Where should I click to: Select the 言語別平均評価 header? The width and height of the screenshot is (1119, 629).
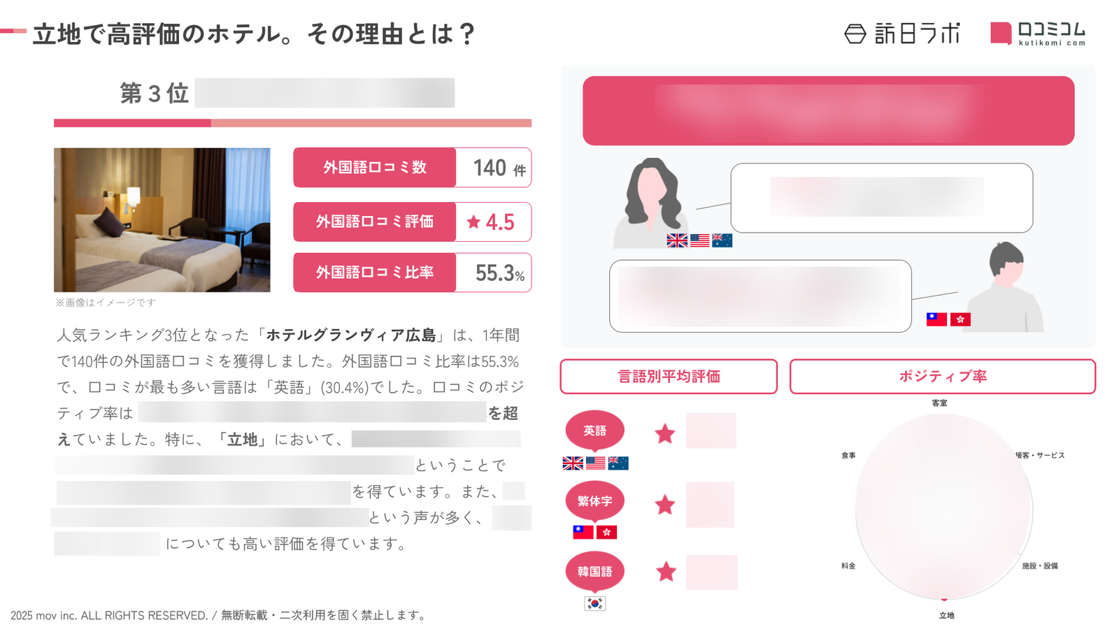click(669, 377)
